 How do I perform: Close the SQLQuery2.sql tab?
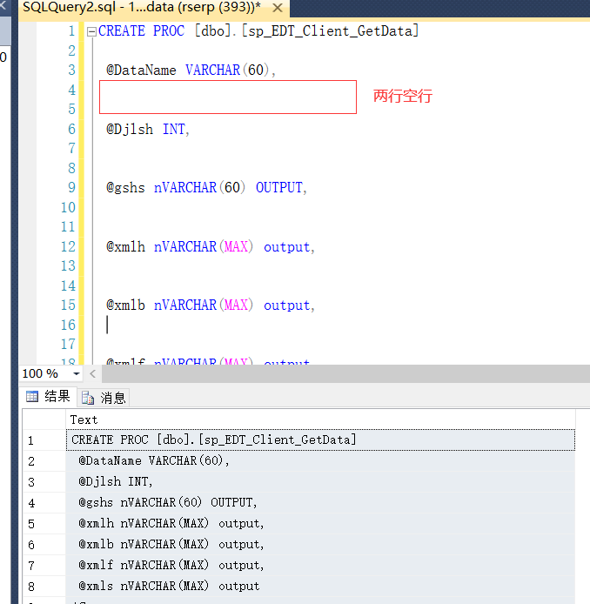click(278, 8)
